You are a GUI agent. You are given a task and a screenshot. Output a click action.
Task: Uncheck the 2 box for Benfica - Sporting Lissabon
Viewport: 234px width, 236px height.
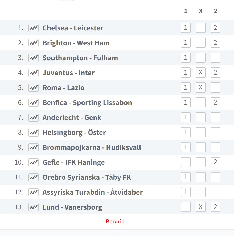tap(215, 102)
